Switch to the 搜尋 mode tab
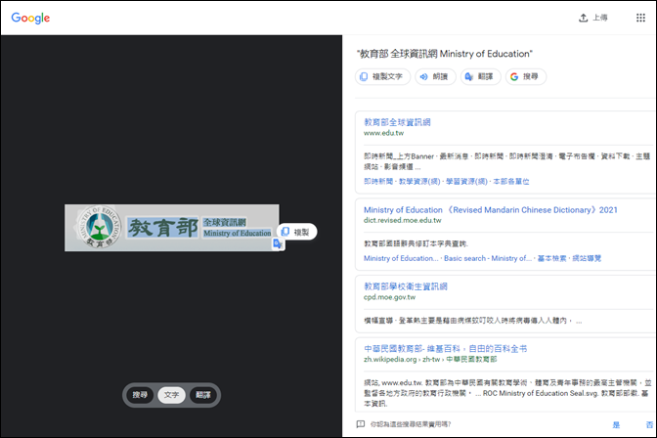This screenshot has height=438, width=657. point(140,395)
